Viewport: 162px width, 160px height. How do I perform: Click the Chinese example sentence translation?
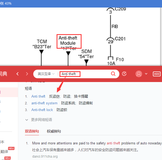click(85, 150)
